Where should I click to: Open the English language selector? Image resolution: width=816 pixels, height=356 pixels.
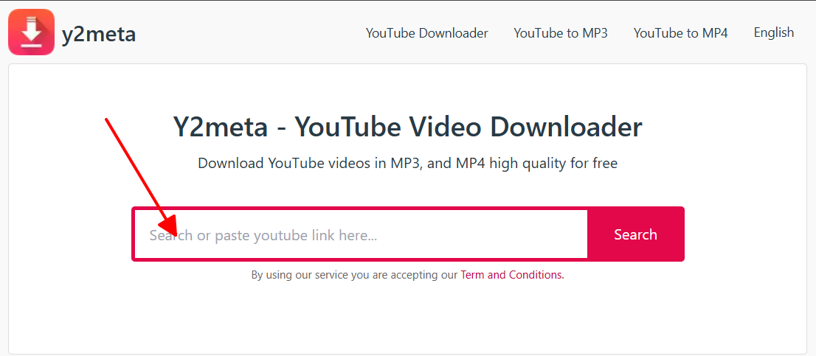point(773,32)
